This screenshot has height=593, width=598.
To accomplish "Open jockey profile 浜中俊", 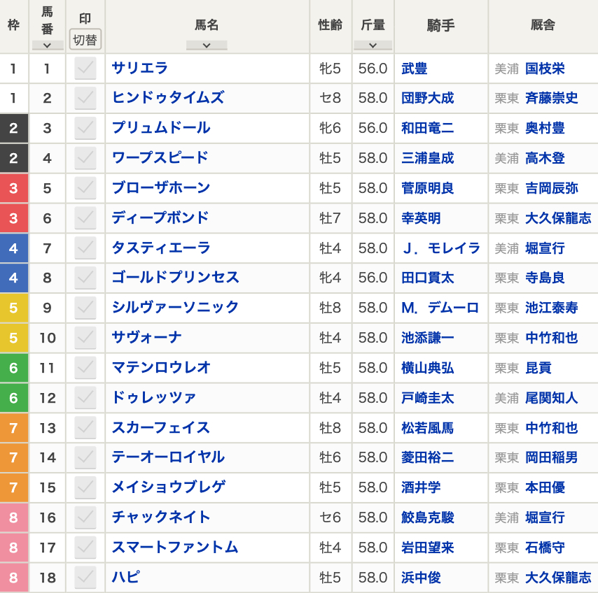I will coord(421,578).
